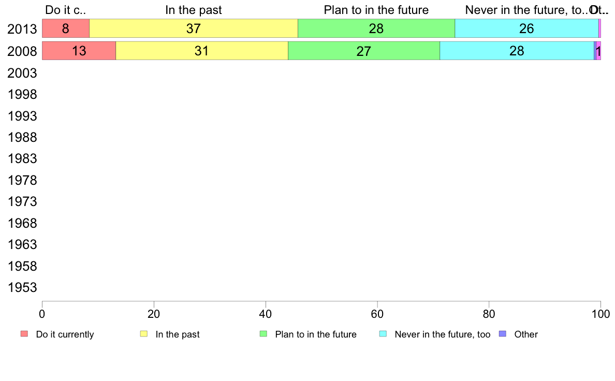Click the 2003 year label on axis

(x=22, y=73)
